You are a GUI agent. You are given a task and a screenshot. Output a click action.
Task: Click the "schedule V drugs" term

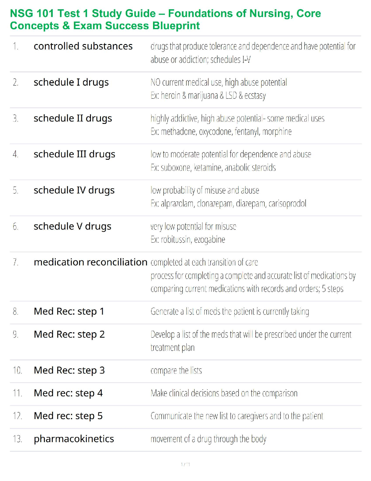[x=72, y=226]
